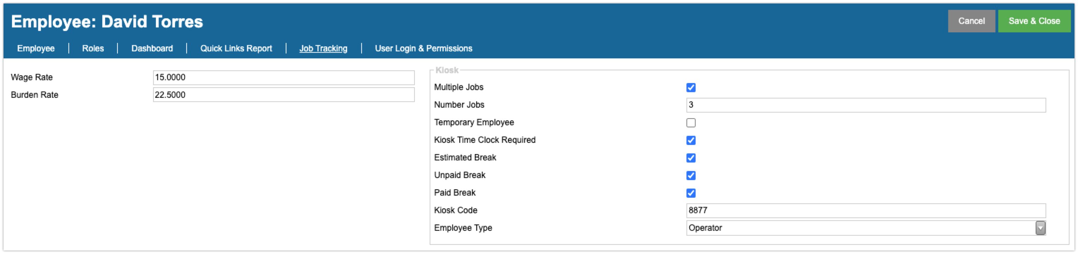Open User Login & Permissions tab

pos(423,49)
